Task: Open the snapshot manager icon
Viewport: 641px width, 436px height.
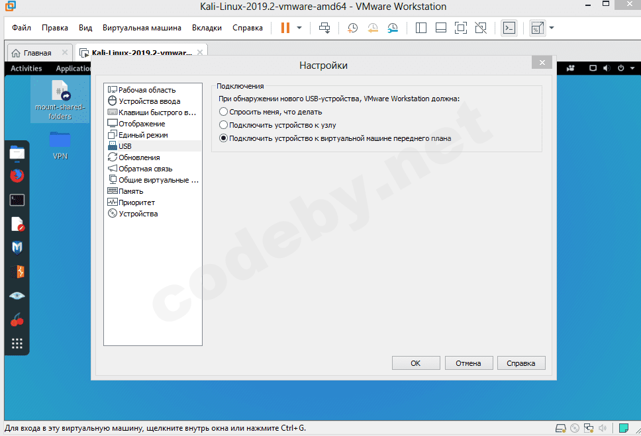Action: [x=393, y=28]
